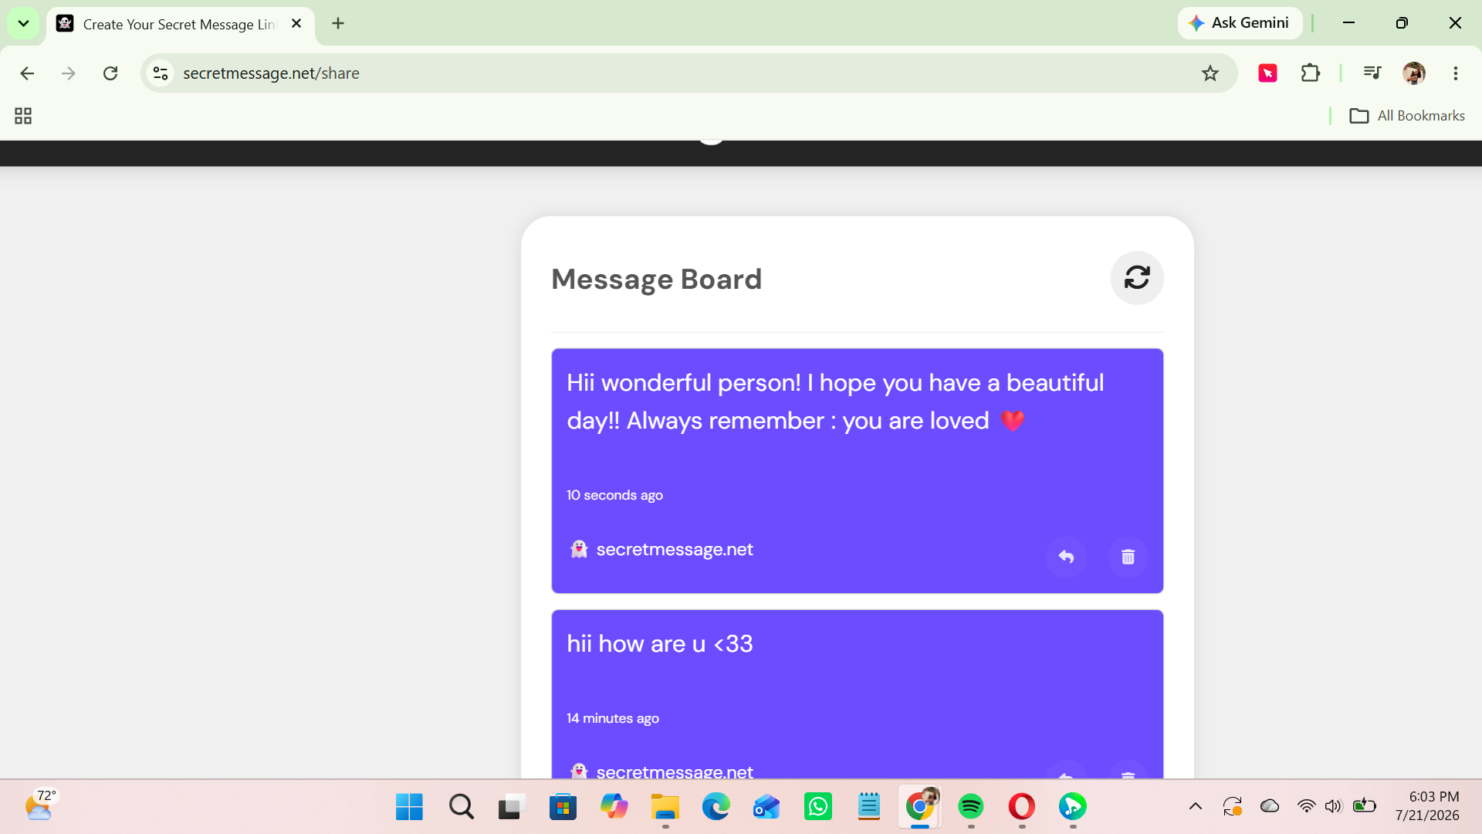Bookmark this page with the star icon
Image resolution: width=1482 pixels, height=834 pixels.
tap(1210, 73)
